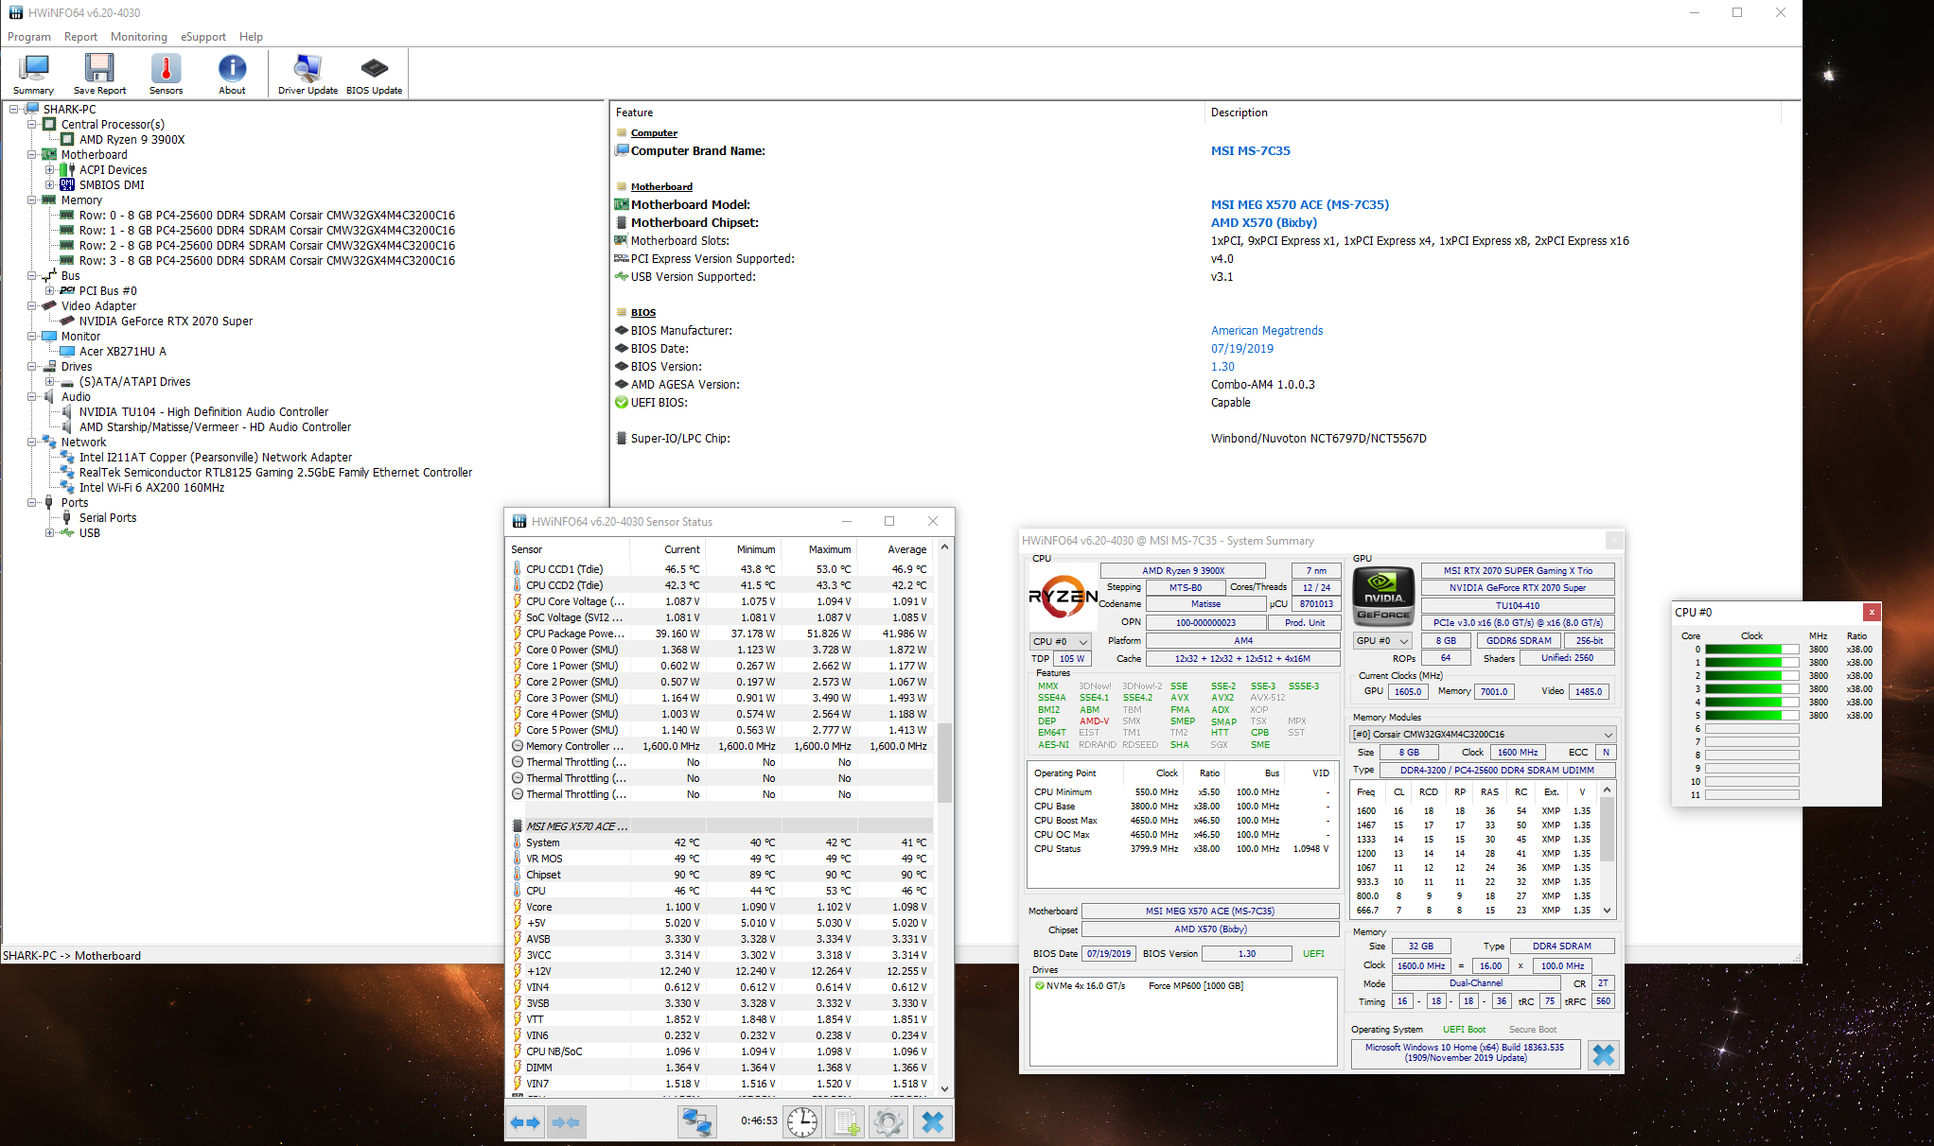Open the Sensors toolbar button
This screenshot has width=1934, height=1146.
coord(166,74)
